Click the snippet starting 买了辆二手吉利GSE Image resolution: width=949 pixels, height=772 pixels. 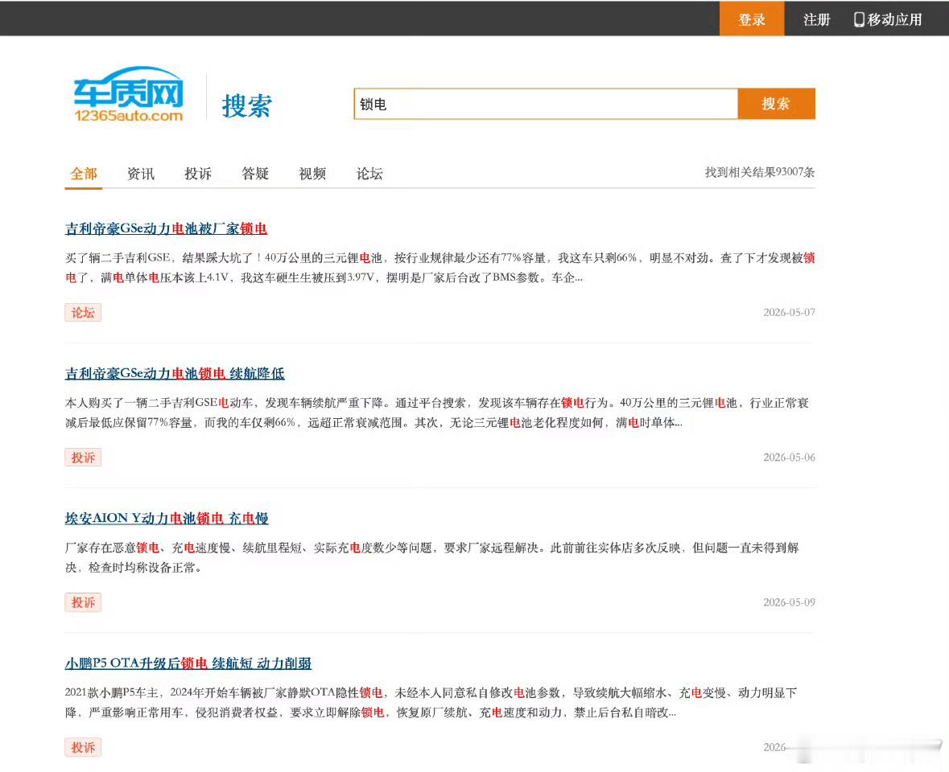pos(440,268)
